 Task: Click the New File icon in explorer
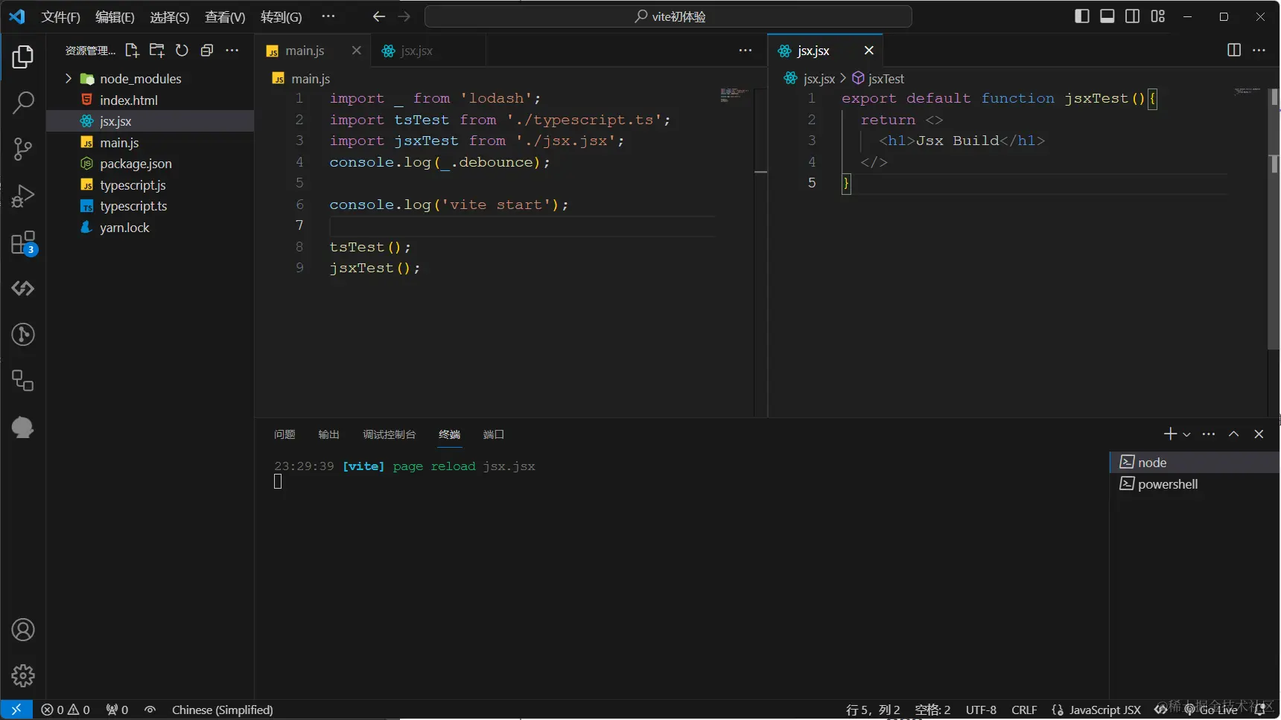[x=132, y=51]
